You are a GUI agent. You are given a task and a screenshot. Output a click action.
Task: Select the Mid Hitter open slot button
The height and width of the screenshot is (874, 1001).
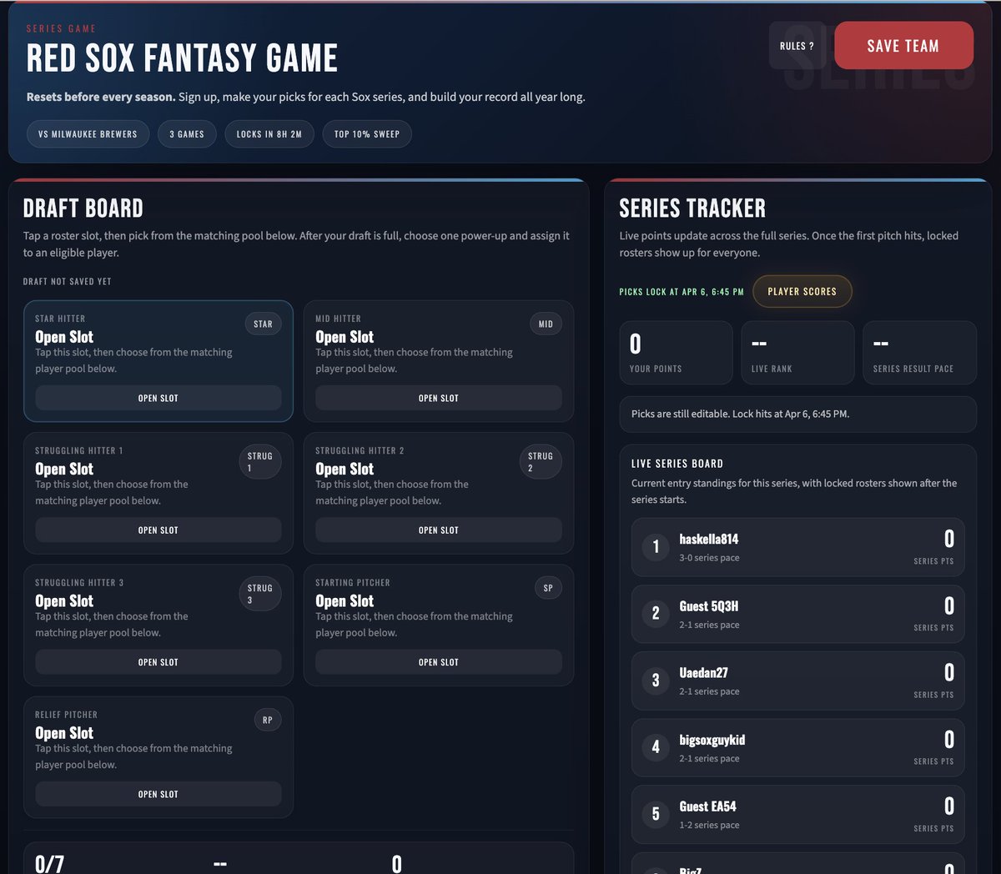tap(439, 398)
